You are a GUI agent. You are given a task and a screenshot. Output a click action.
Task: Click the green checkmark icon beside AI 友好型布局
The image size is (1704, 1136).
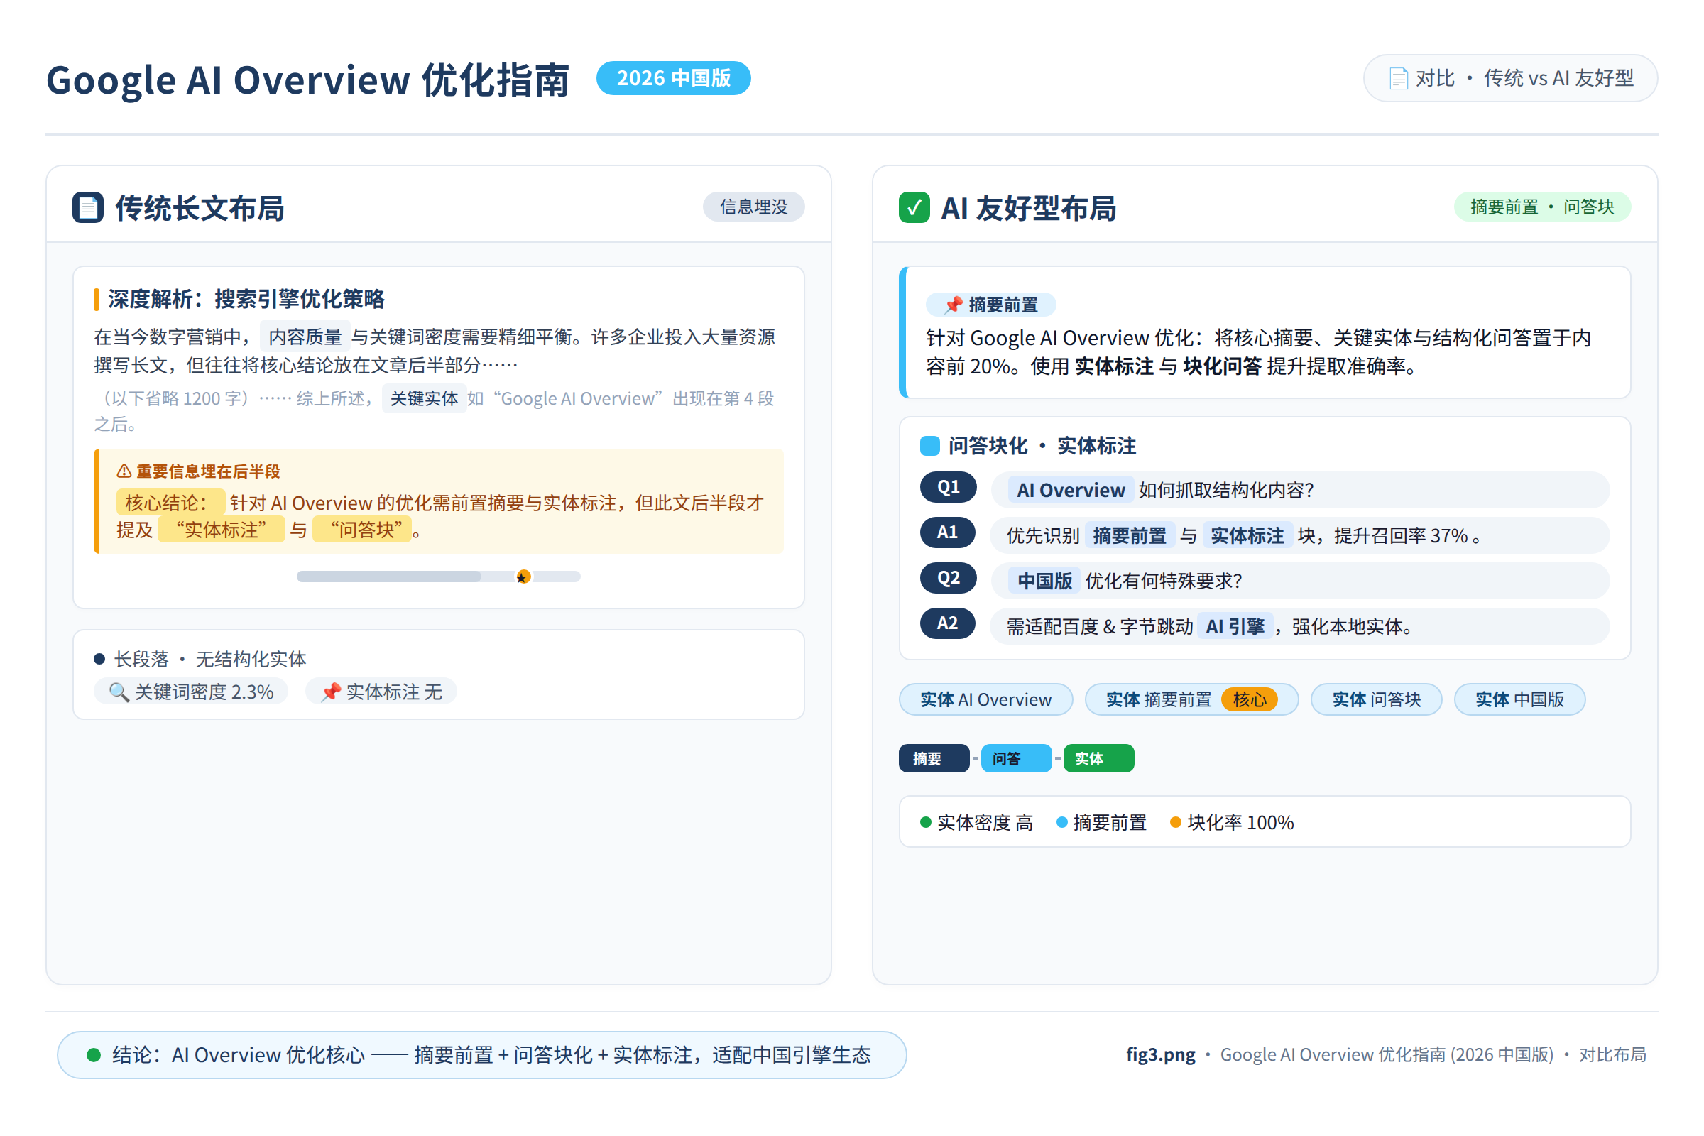(914, 208)
